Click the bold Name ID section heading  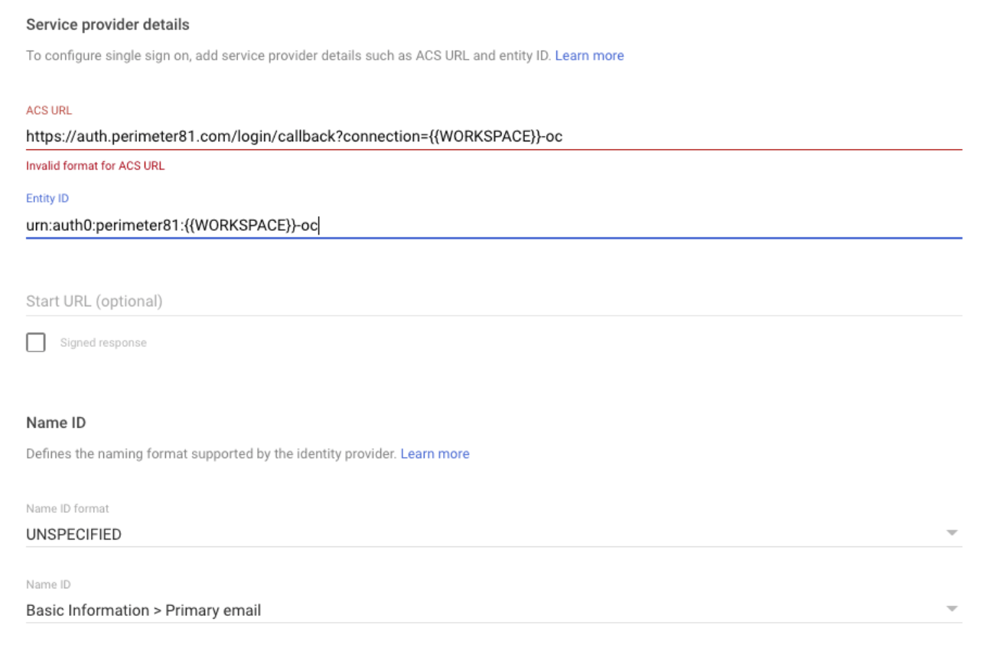56,423
